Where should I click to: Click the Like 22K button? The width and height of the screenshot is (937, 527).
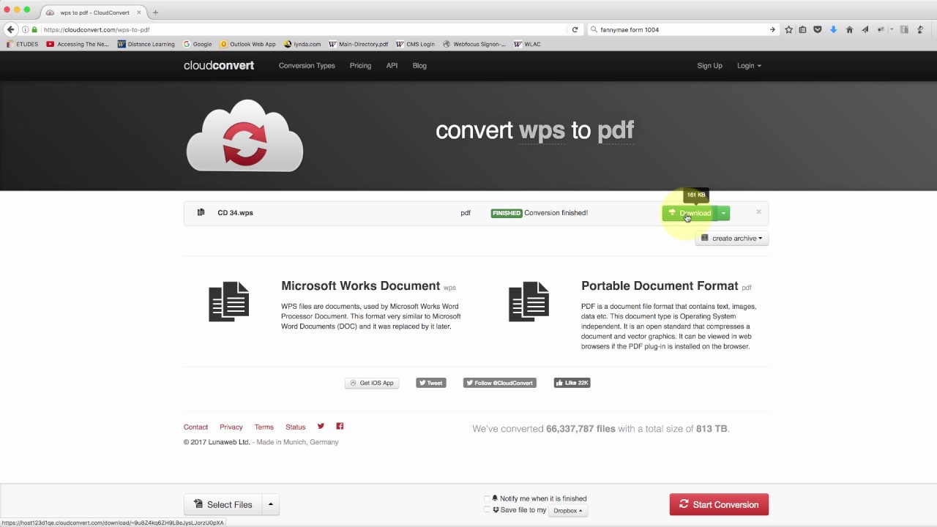click(572, 383)
